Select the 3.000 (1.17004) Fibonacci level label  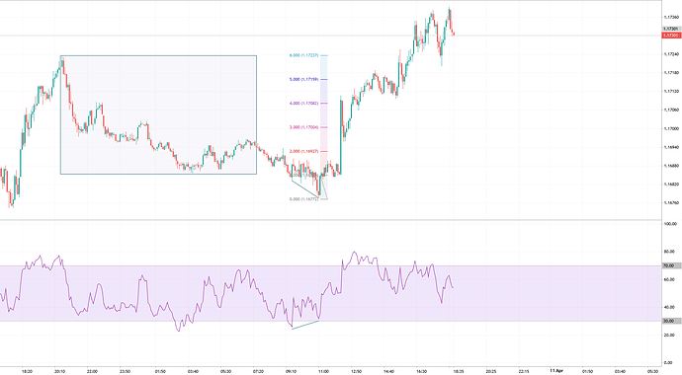[303, 127]
